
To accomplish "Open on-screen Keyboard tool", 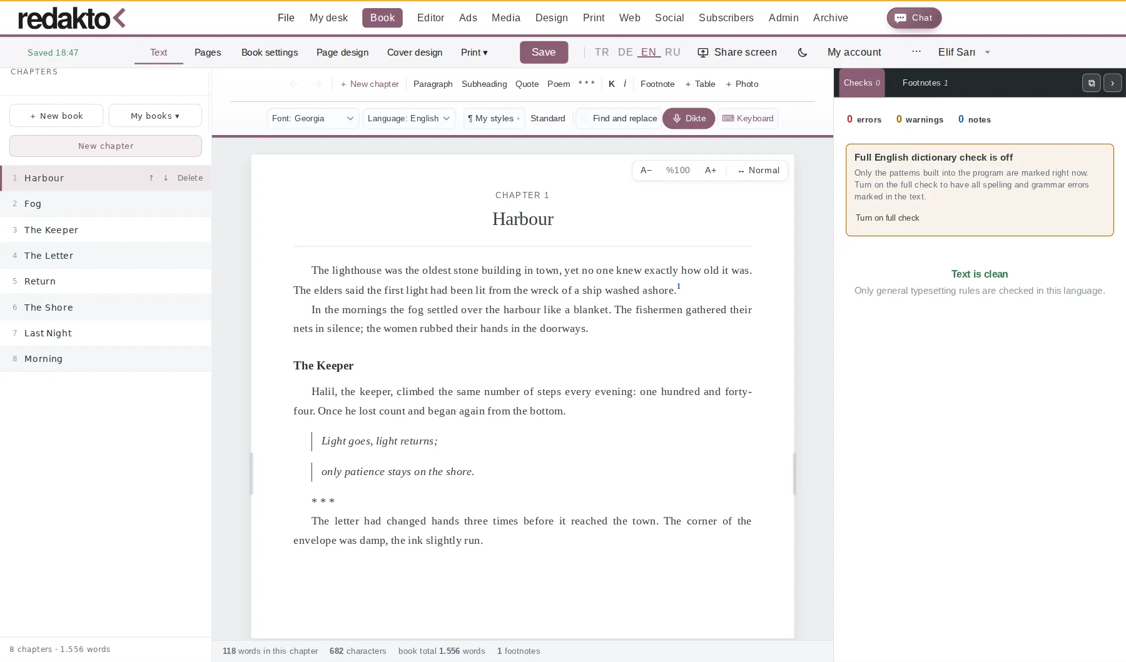I will (x=748, y=118).
